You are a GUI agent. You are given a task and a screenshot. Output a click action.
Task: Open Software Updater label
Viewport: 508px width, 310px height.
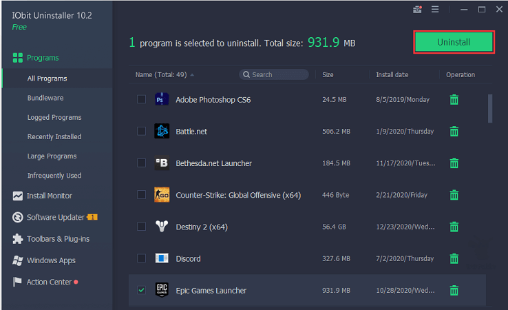coord(56,217)
